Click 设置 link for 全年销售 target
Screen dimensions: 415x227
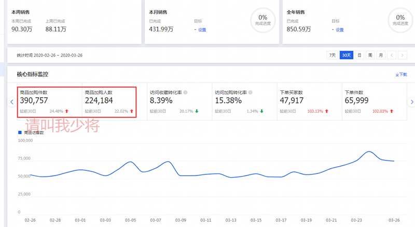[x=339, y=30]
